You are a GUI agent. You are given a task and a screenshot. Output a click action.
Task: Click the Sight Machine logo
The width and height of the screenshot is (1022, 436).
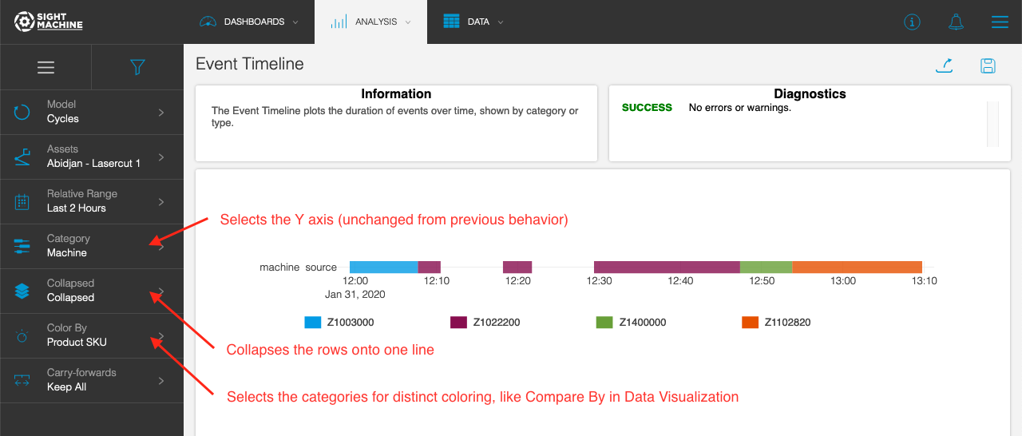coord(49,22)
